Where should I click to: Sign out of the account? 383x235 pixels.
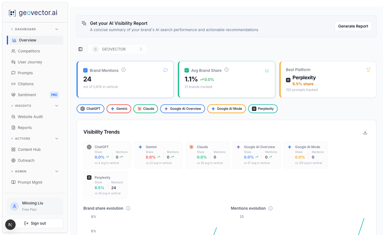(35, 223)
